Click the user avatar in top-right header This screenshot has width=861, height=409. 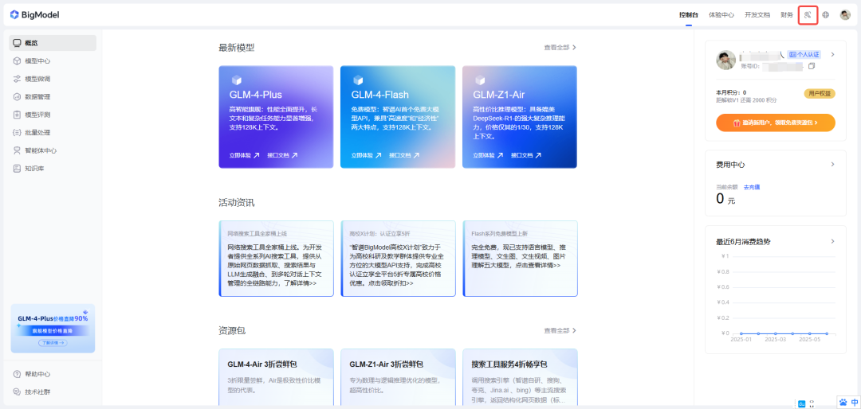pos(845,14)
